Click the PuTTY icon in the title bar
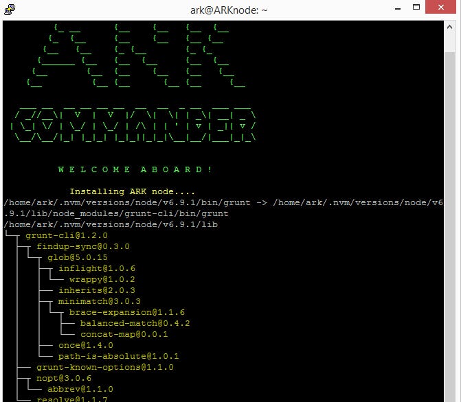Screen dimensions: 461x402 tap(10, 10)
